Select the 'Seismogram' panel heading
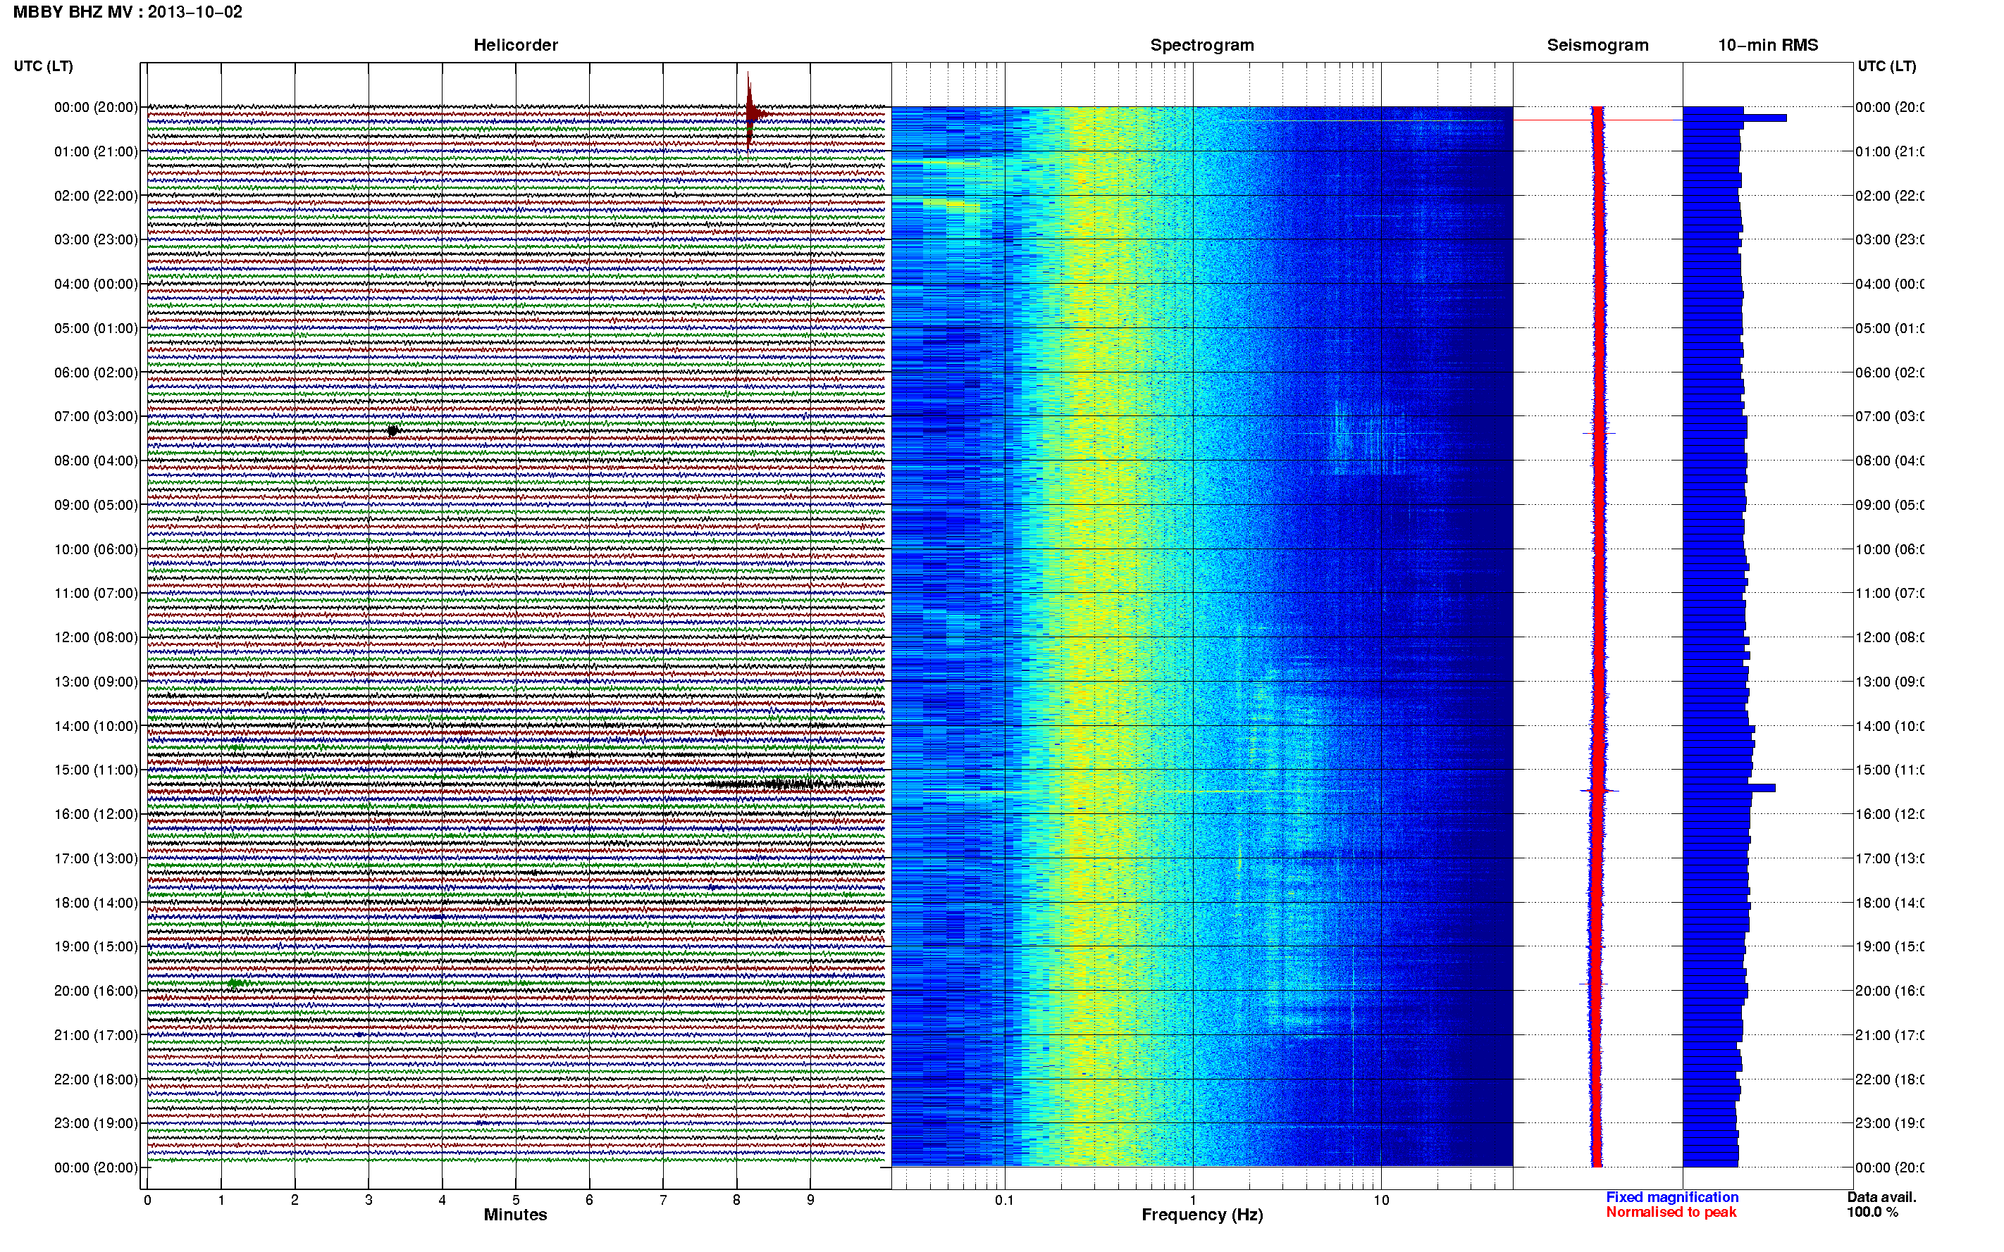Image resolution: width=2004 pixels, height=1252 pixels. pos(1597,45)
